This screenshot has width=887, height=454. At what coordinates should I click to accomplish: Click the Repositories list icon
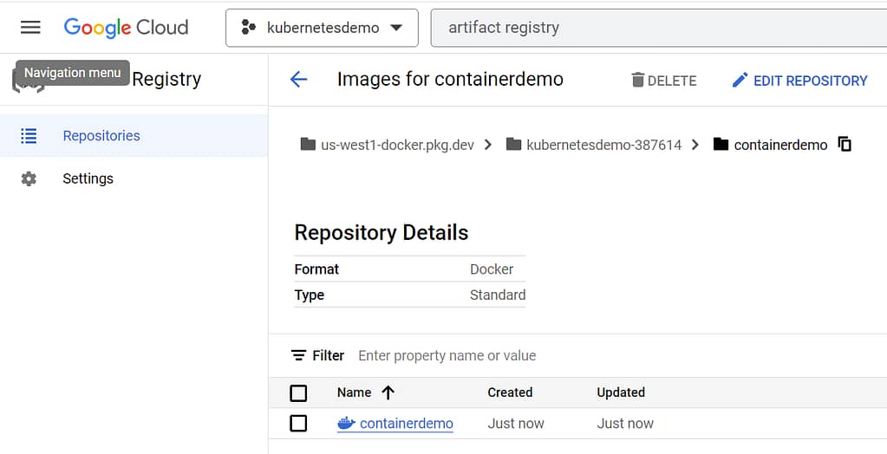coord(29,136)
